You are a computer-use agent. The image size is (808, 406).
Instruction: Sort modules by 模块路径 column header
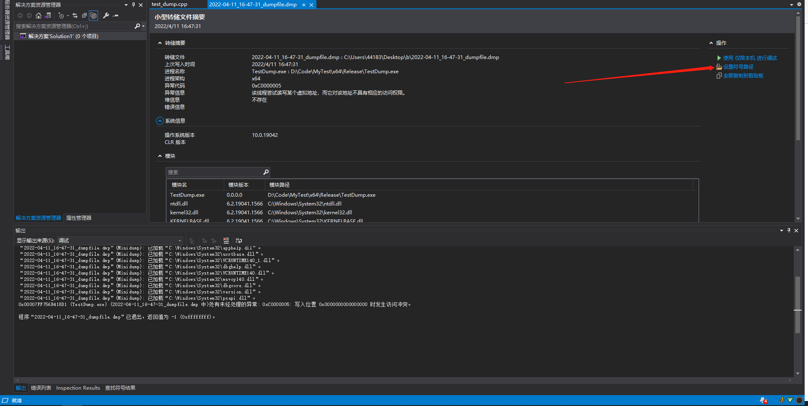click(479, 185)
